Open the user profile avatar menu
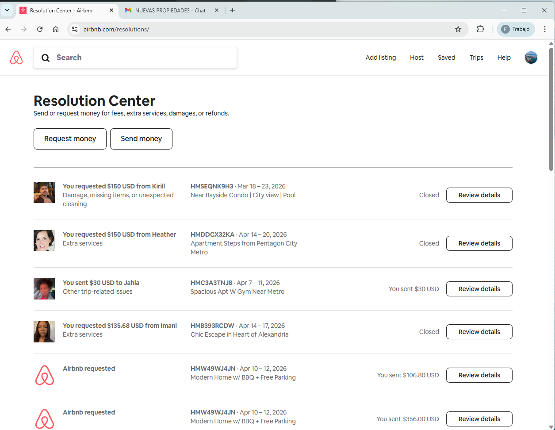555x430 pixels. pyautogui.click(x=531, y=58)
